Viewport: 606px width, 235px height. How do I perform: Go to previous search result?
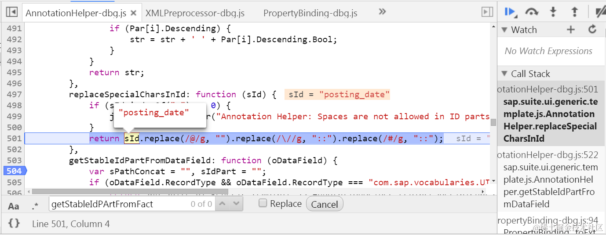(x=223, y=204)
